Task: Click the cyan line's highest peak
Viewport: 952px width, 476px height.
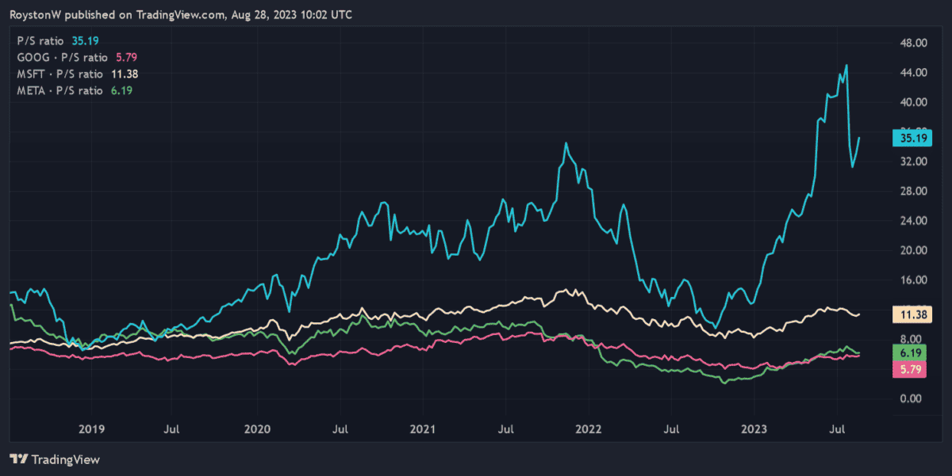Action: point(846,66)
